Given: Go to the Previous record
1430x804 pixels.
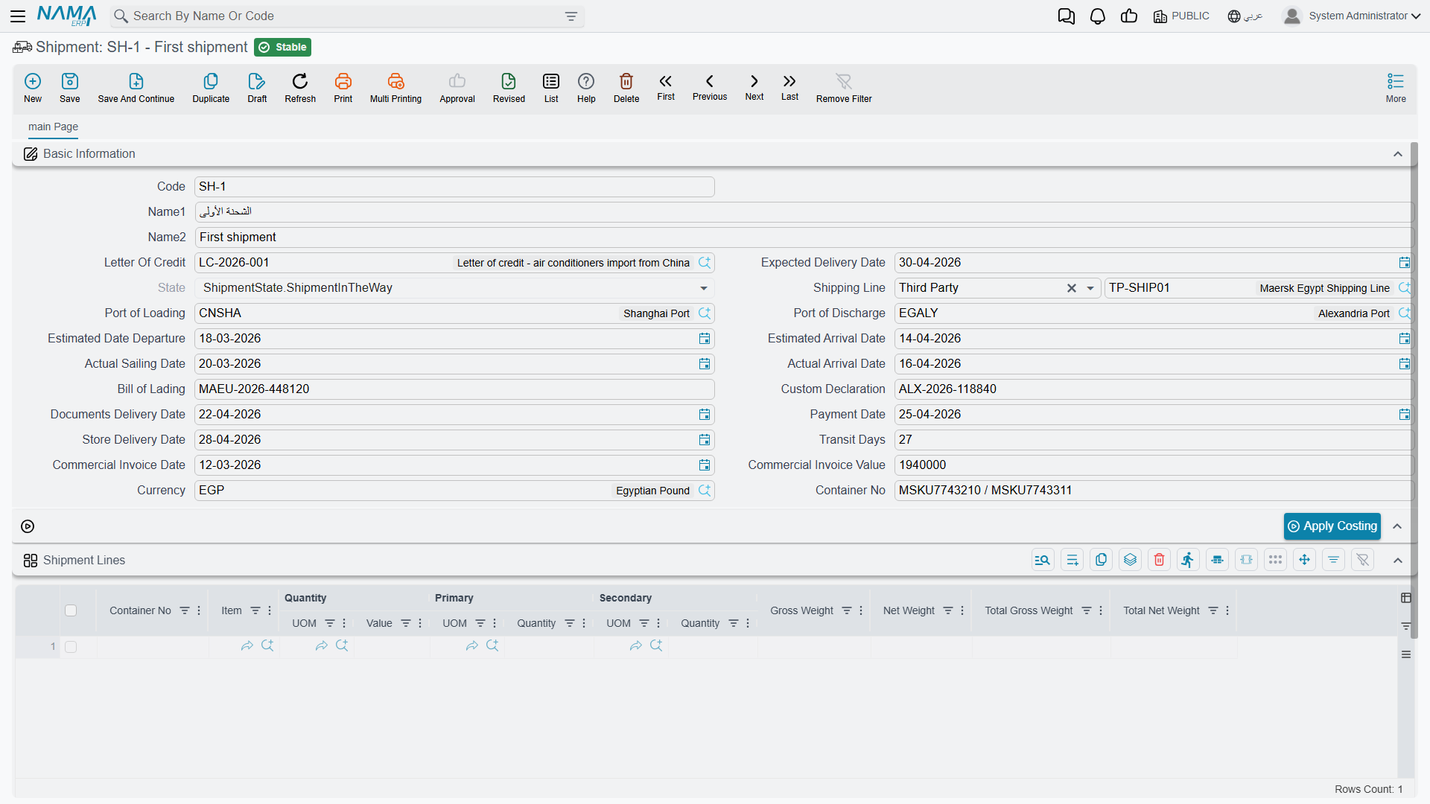Looking at the screenshot, I should pos(710,87).
